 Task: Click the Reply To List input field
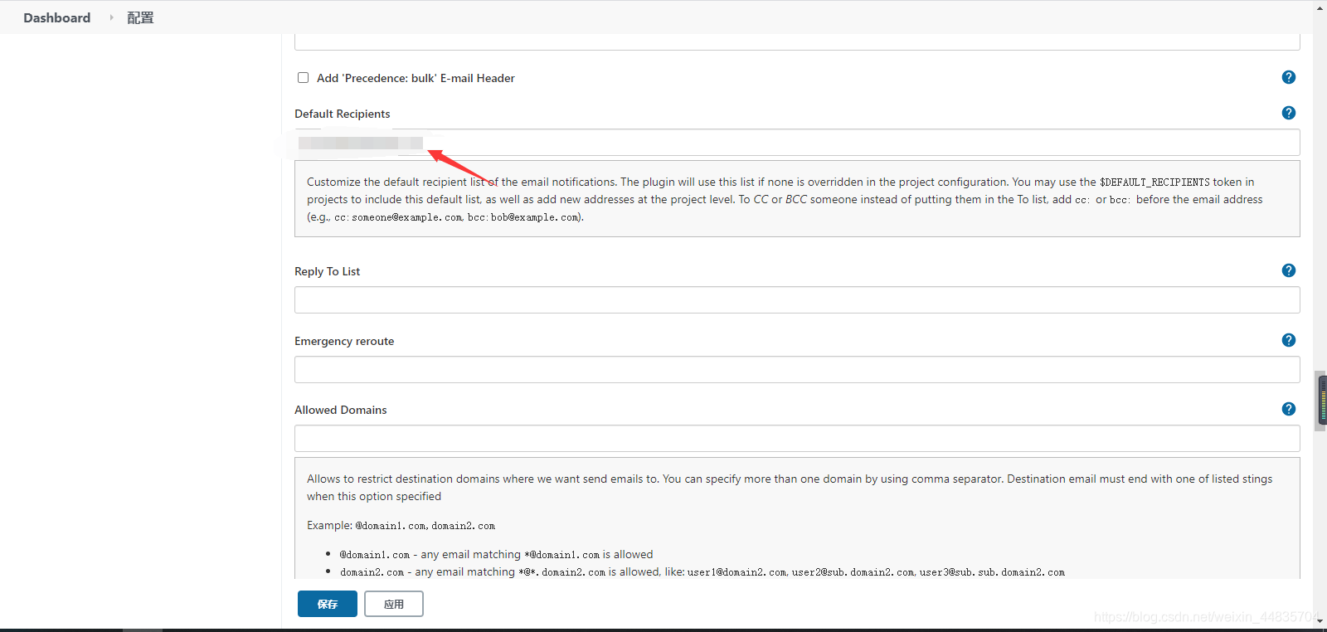797,300
